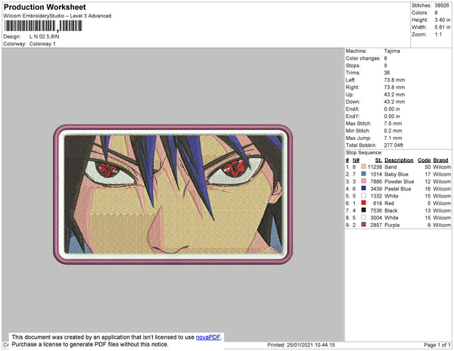Image resolution: width=454 pixels, height=351 pixels.
Task: Click the Max Jump value 7.1 mm
Action: [x=393, y=138]
